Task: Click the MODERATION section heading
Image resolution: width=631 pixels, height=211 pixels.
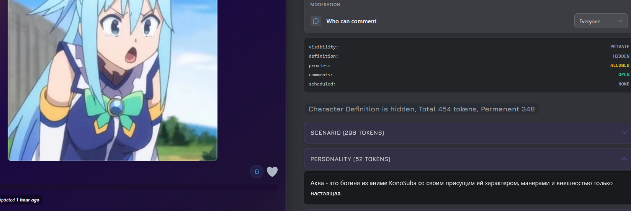Action: click(325, 5)
